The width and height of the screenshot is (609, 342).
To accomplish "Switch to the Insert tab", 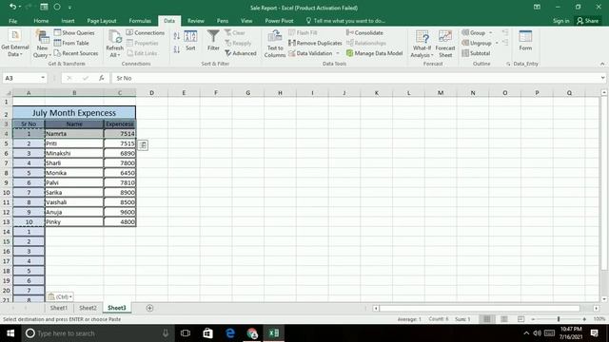I will point(68,21).
